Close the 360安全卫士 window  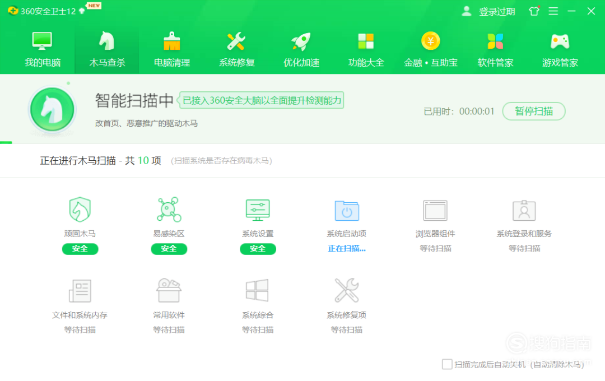(591, 11)
